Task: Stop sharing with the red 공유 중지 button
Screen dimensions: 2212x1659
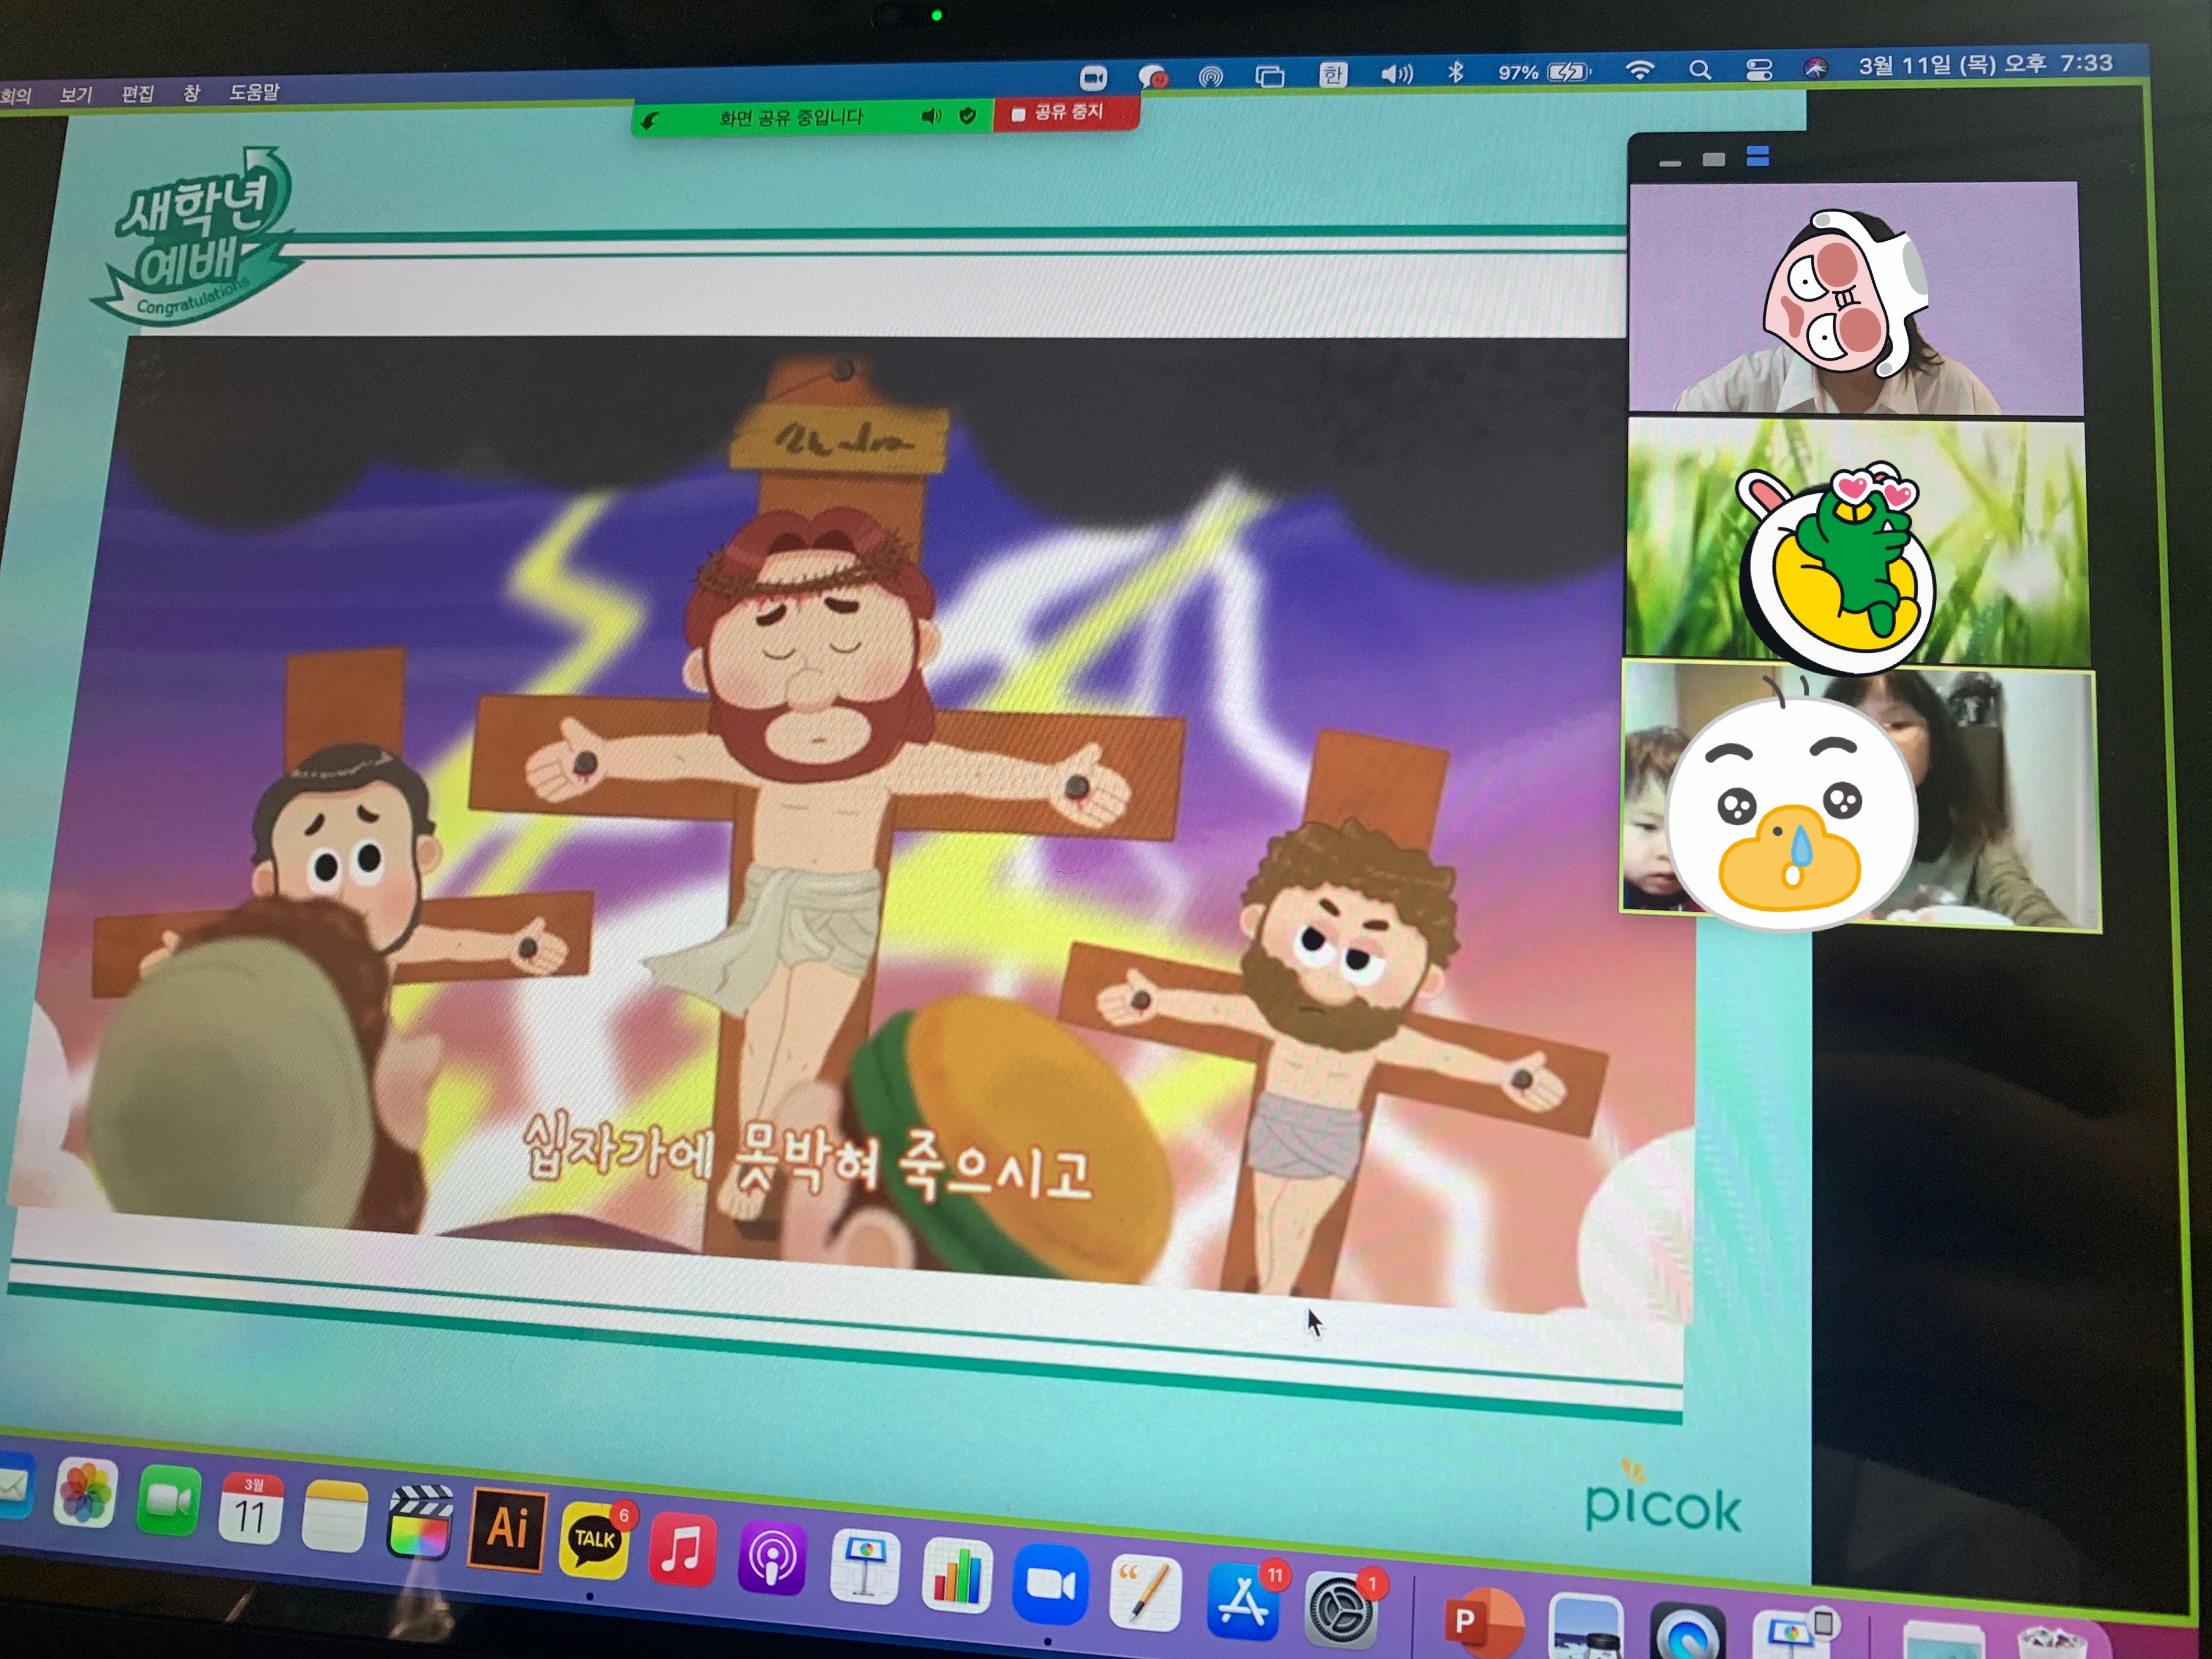Action: (x=1066, y=113)
